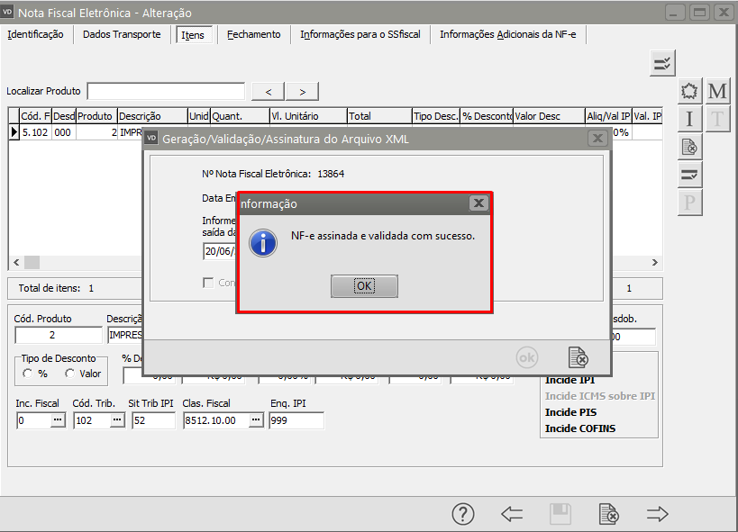Close the Geração/Validação/Assinatura do Arquivo XML window
This screenshot has height=532, width=738.
(597, 139)
